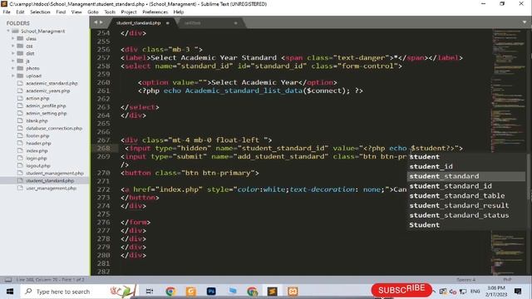Viewport: 532px width, 299px height.
Task: Open the Selection menu
Action: [x=40, y=12]
